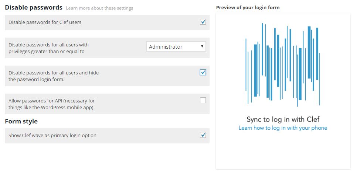The width and height of the screenshot is (353, 171).
Task: Click Show Clef wave as primary login option label
Action: [52, 135]
